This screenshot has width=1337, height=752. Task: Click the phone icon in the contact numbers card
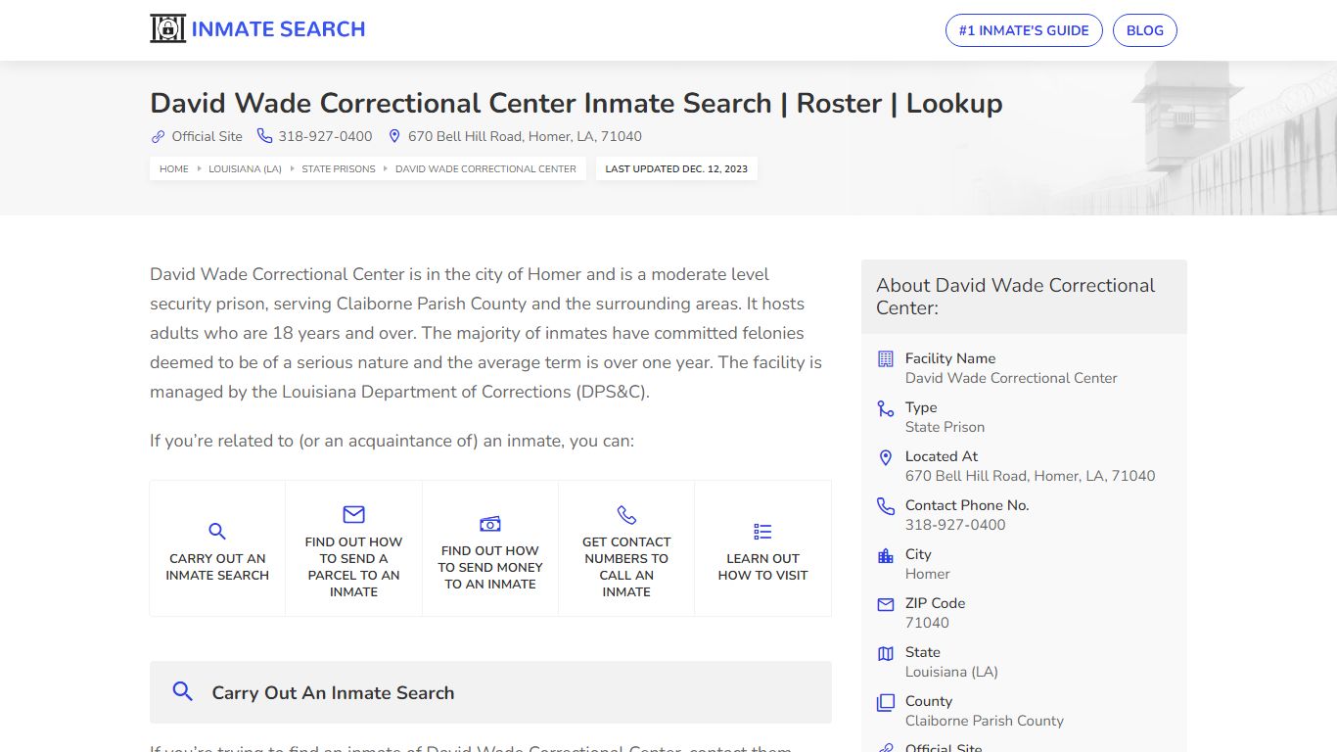click(x=626, y=515)
